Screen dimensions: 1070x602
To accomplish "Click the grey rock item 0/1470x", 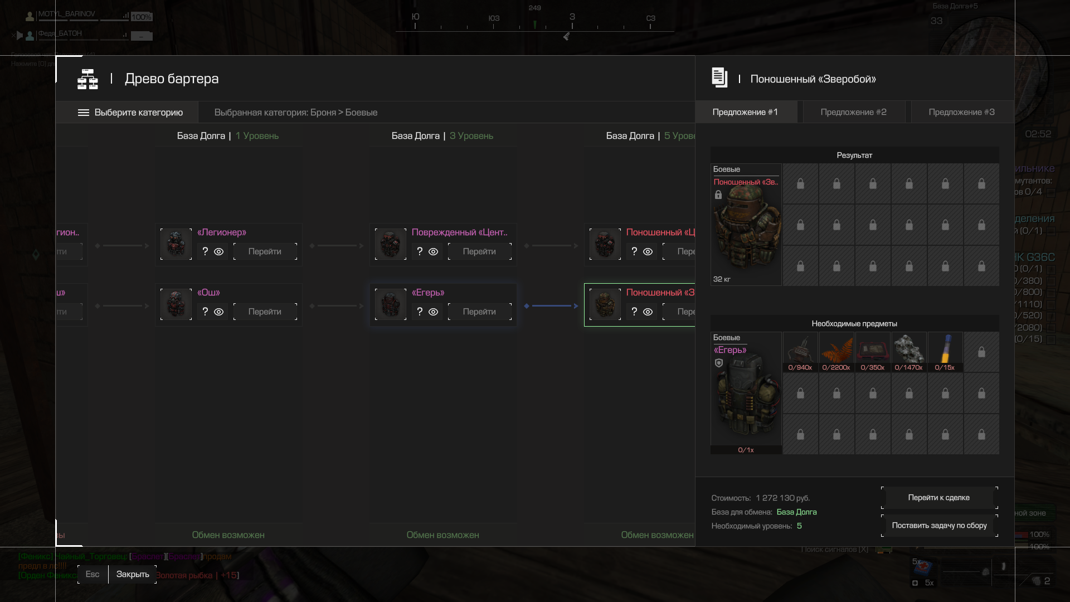I will [x=909, y=352].
